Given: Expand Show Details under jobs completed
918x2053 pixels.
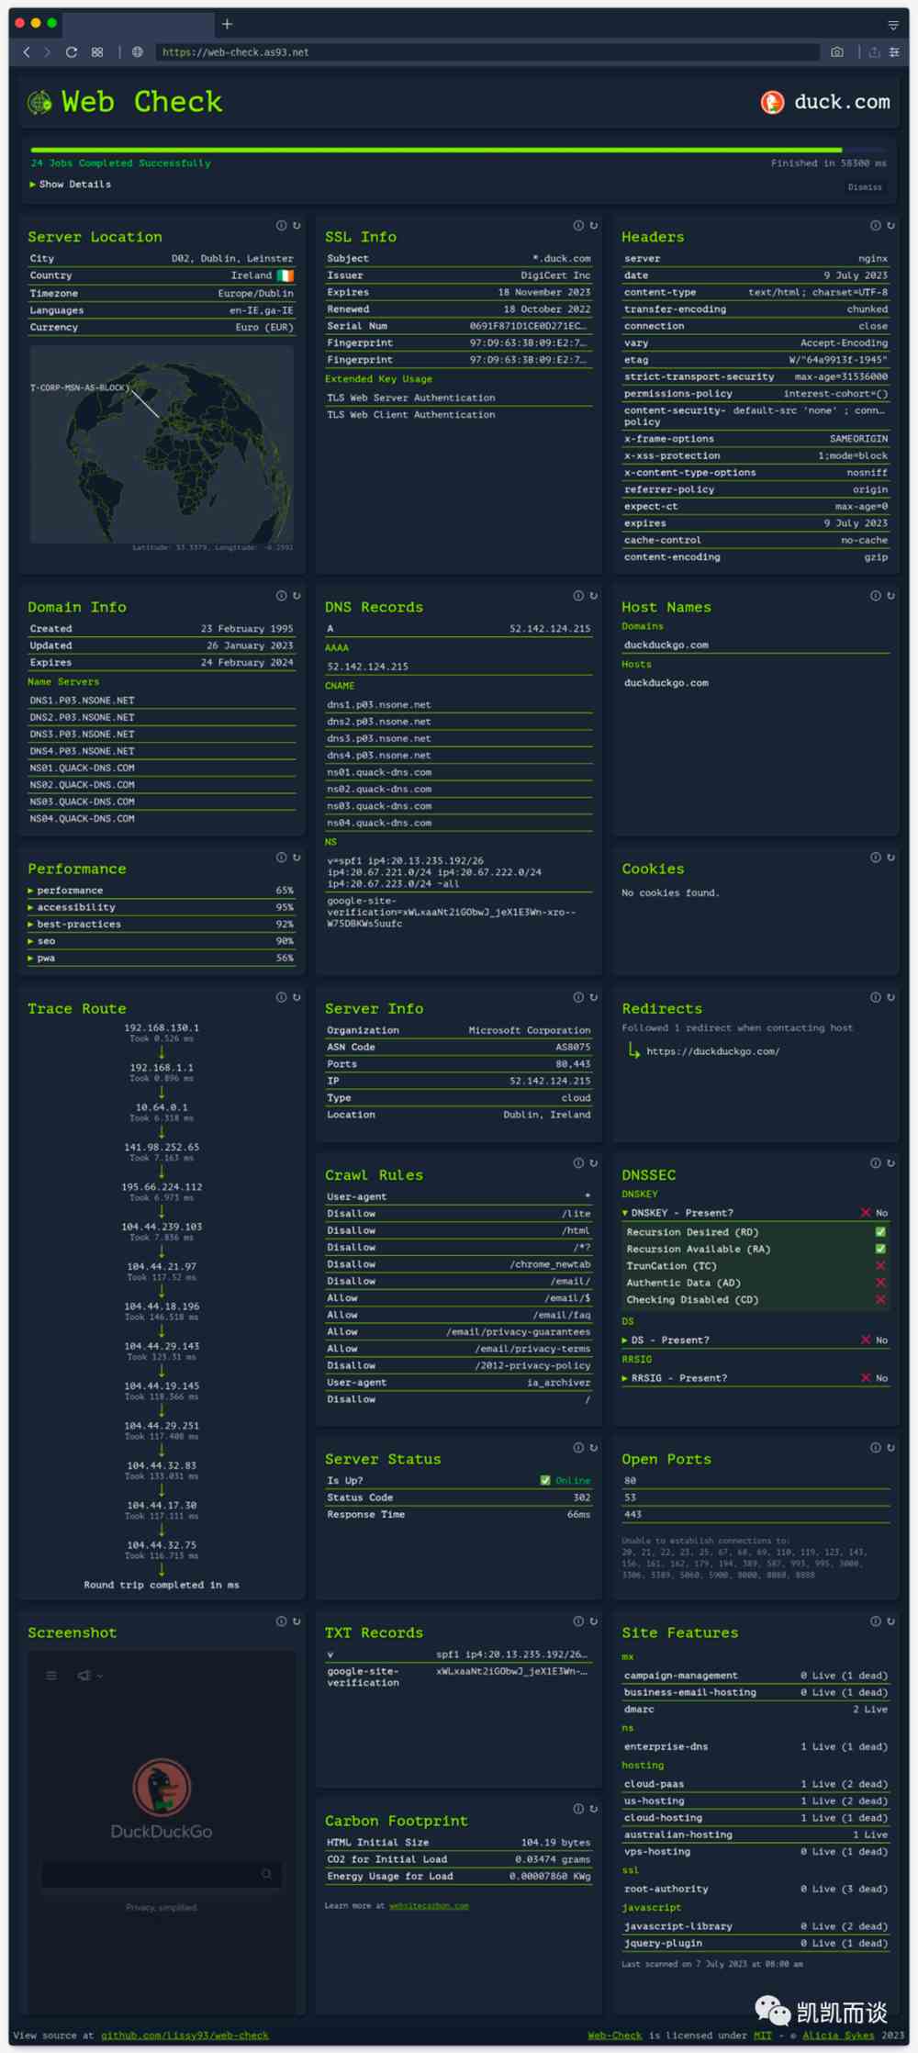Looking at the screenshot, I should (71, 185).
